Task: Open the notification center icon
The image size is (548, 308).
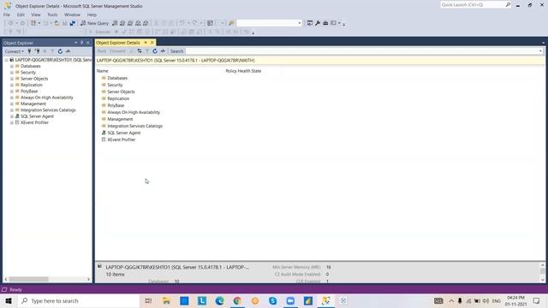Action: (x=537, y=300)
